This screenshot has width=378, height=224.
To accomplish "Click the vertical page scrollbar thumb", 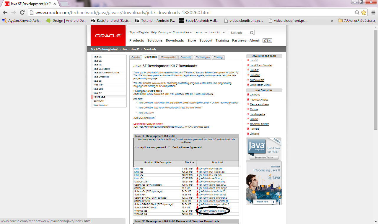I will click(x=376, y=80).
